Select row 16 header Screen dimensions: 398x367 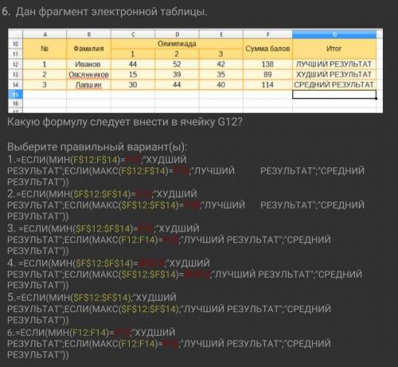(15, 103)
